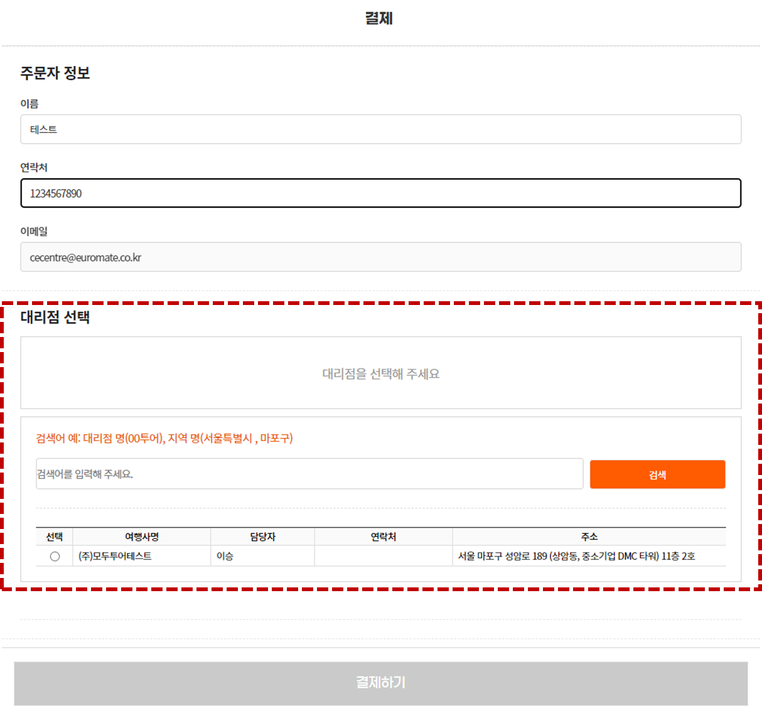Click the 이름 field label
Viewport: 762px width, 706px height.
(30, 104)
